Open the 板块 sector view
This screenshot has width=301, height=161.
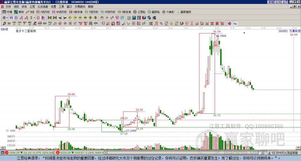coord(19,12)
